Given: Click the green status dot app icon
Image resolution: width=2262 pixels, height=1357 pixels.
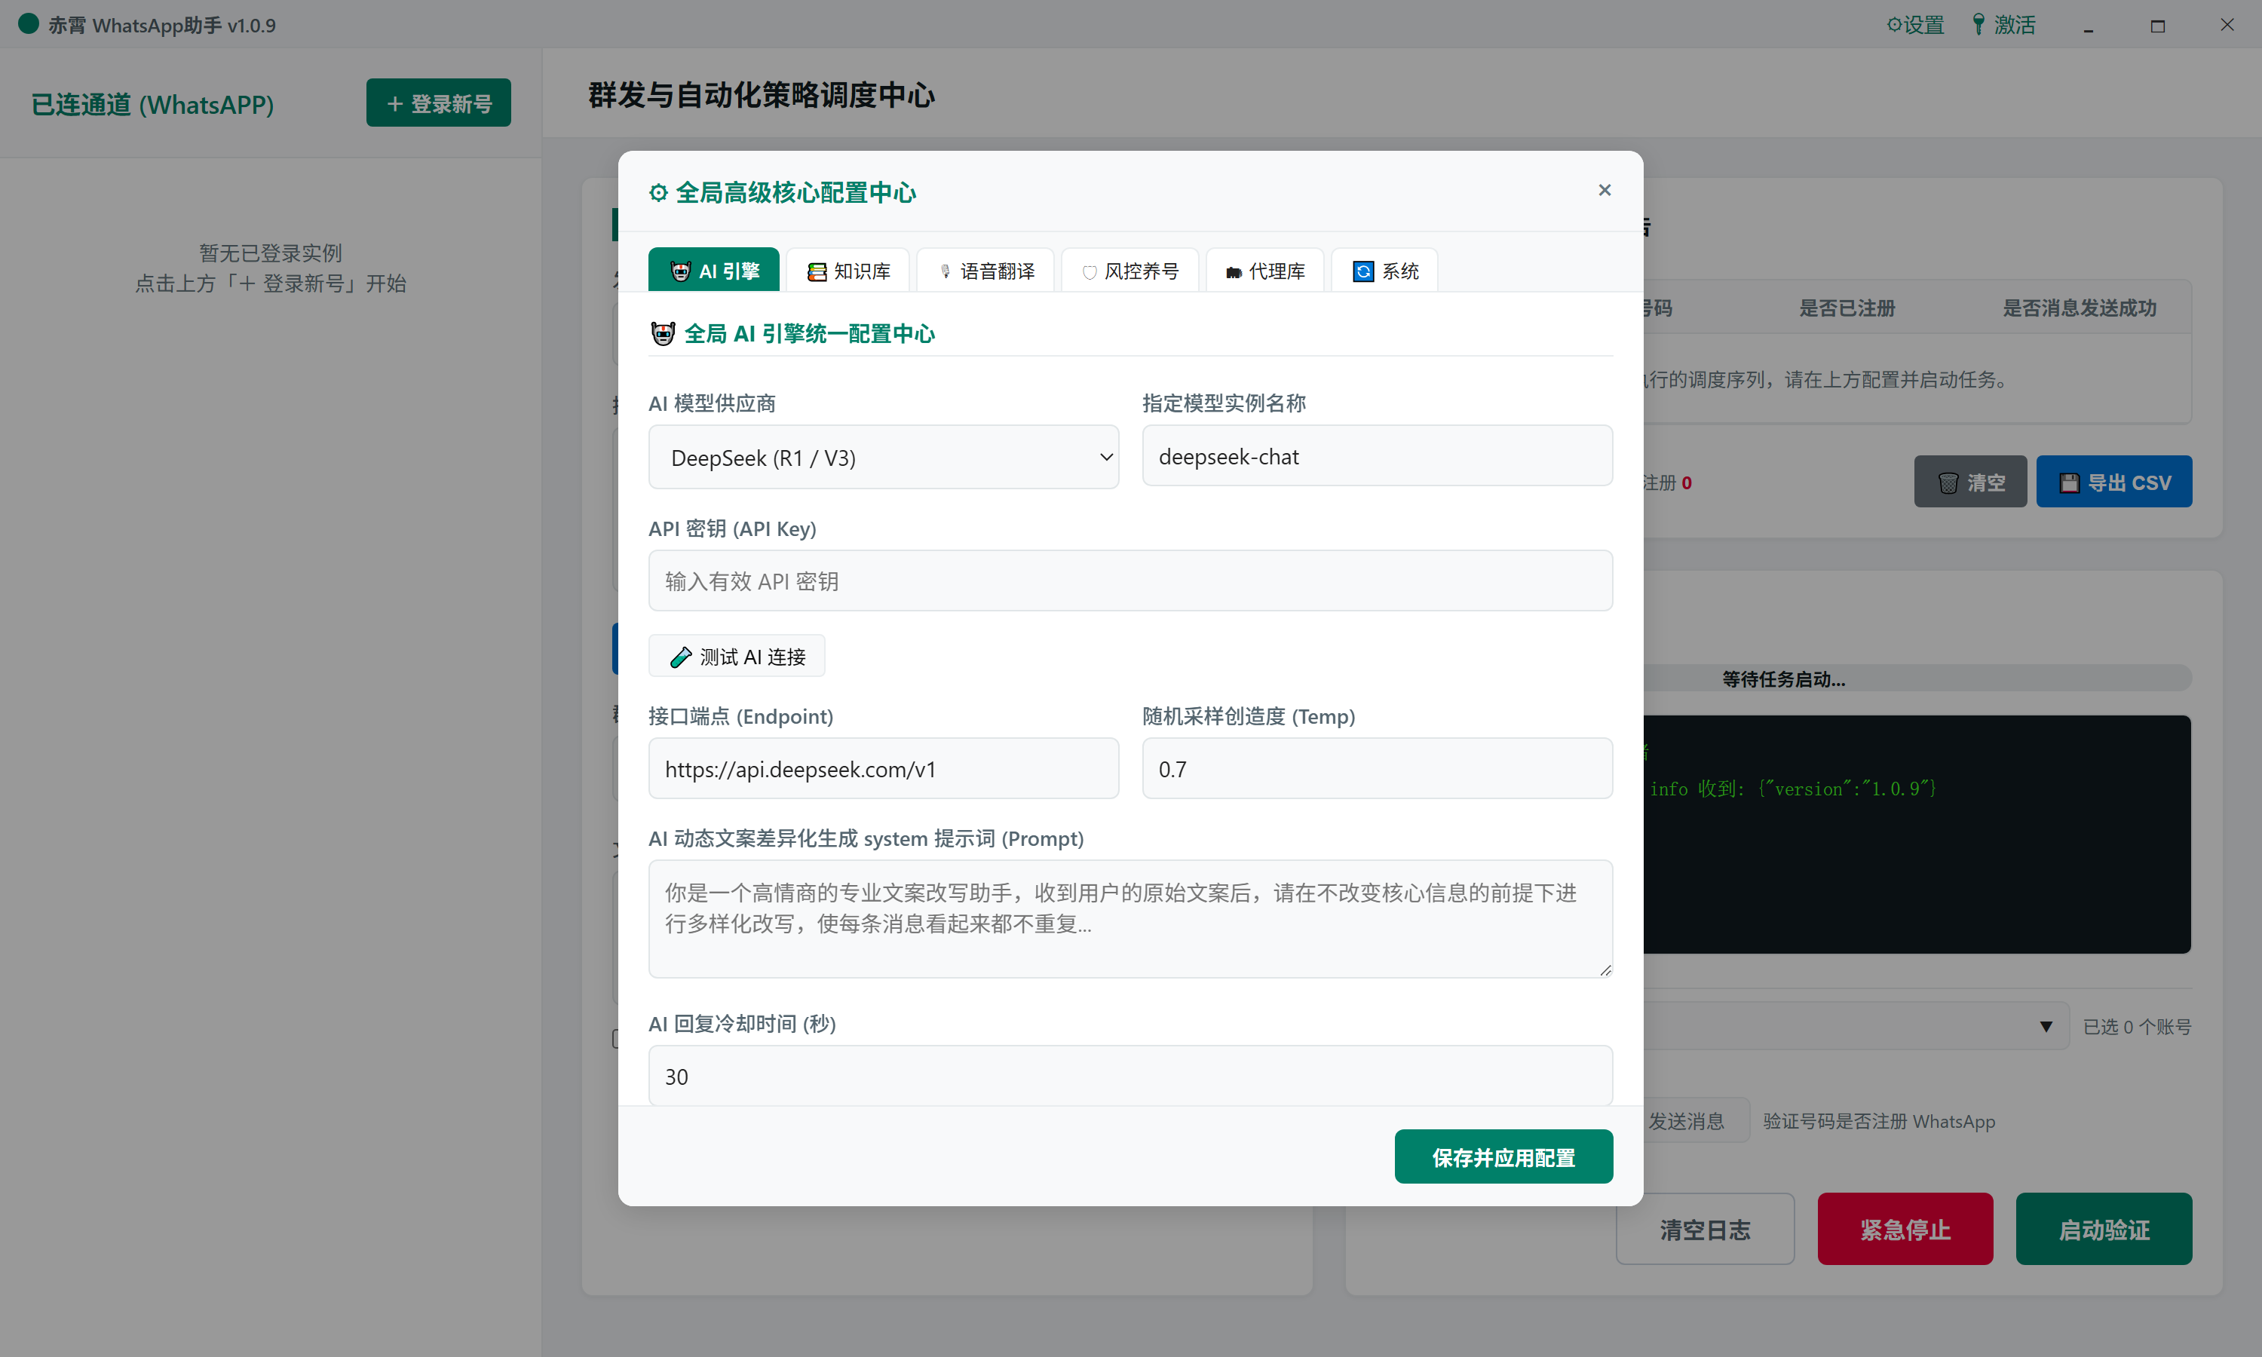Looking at the screenshot, I should (29, 24).
